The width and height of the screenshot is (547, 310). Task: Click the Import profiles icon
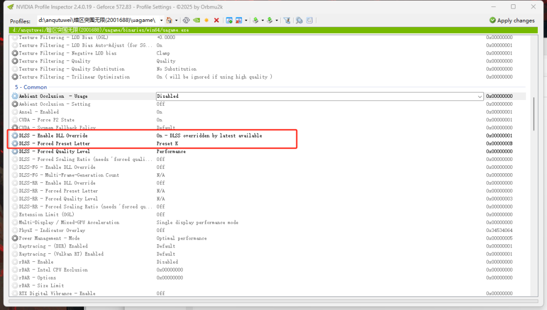coord(270,20)
